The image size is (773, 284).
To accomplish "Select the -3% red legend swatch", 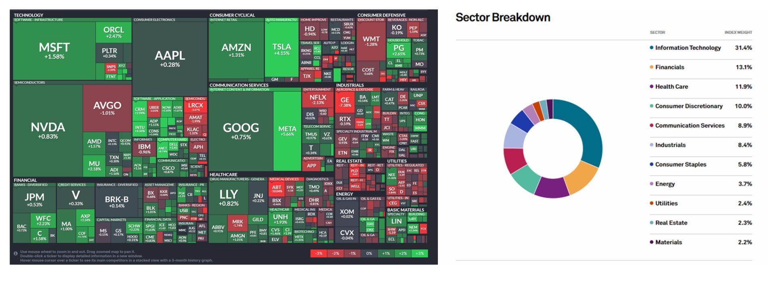I will click(319, 253).
